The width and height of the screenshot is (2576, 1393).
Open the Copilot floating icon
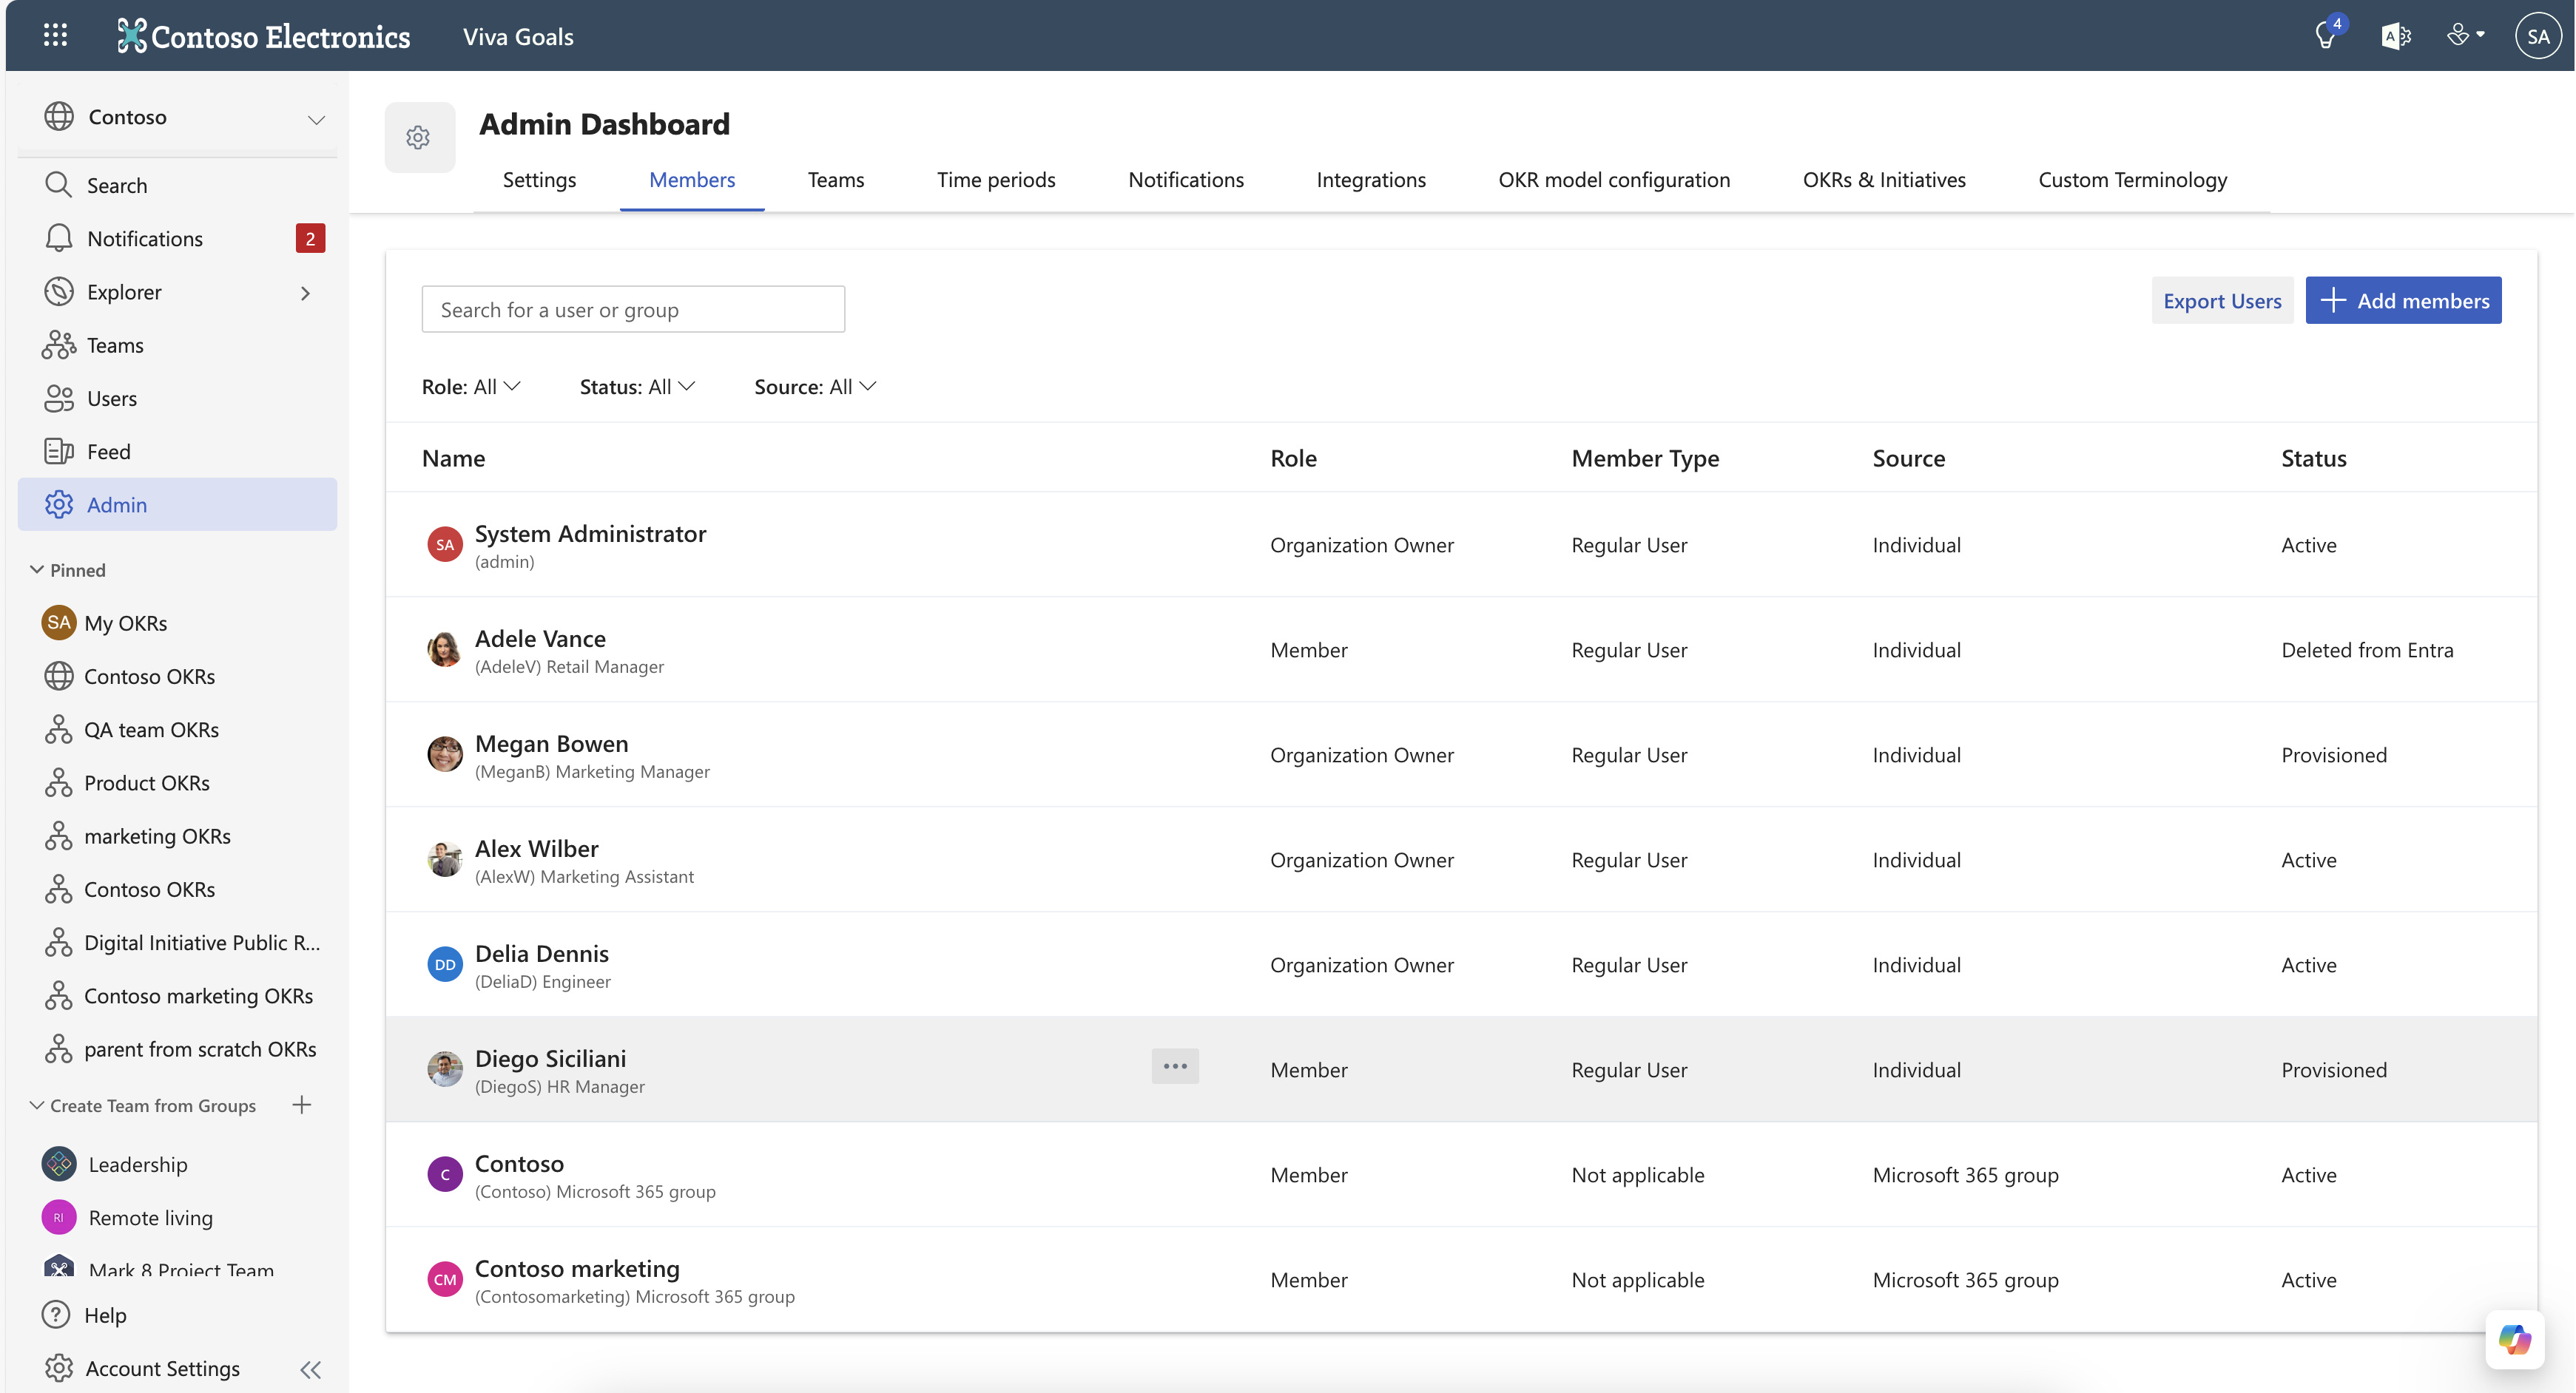pyautogui.click(x=2514, y=1338)
